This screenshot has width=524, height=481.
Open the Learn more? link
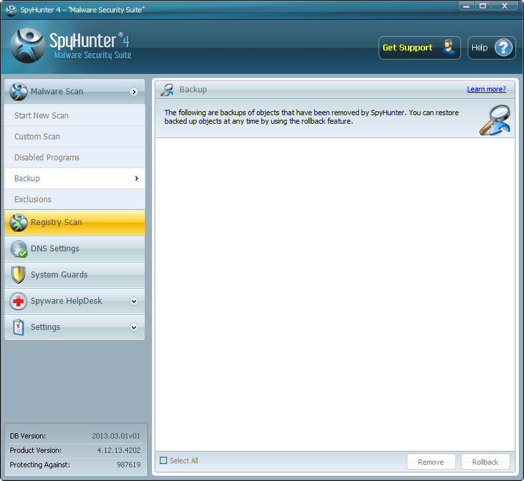coord(486,89)
